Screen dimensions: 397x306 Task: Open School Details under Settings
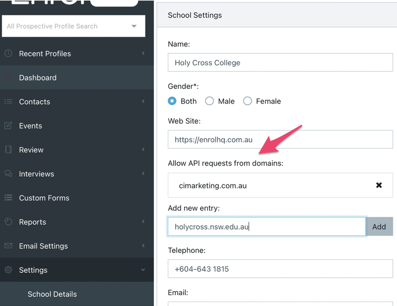point(52,294)
